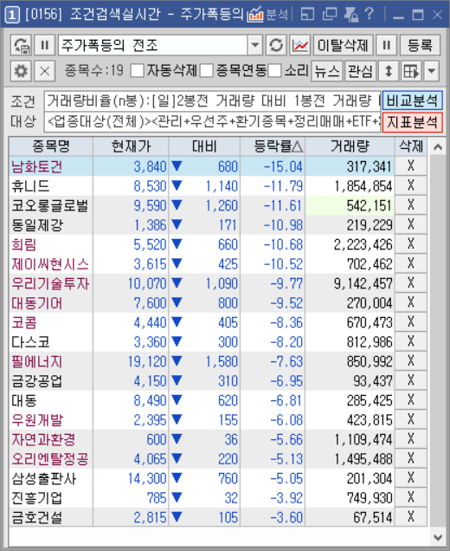Click 대동 stock name

[24, 400]
